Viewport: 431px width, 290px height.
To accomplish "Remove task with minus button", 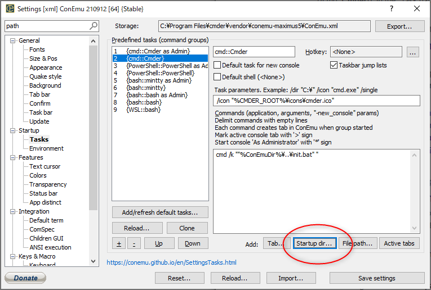I will [x=134, y=243].
